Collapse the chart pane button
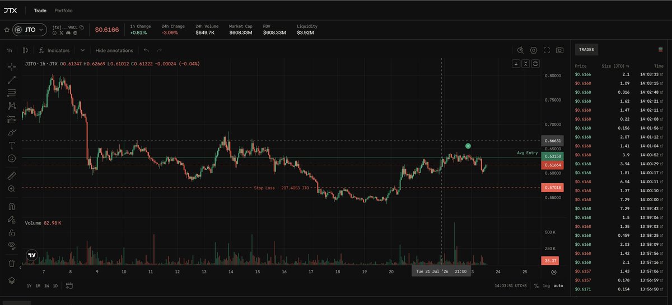Image resolution: width=672 pixels, height=305 pixels. [x=526, y=64]
